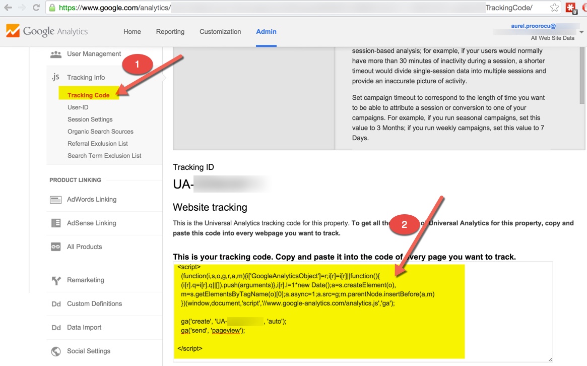Open the Customization tab
This screenshot has height=366, width=587.
pos(220,31)
